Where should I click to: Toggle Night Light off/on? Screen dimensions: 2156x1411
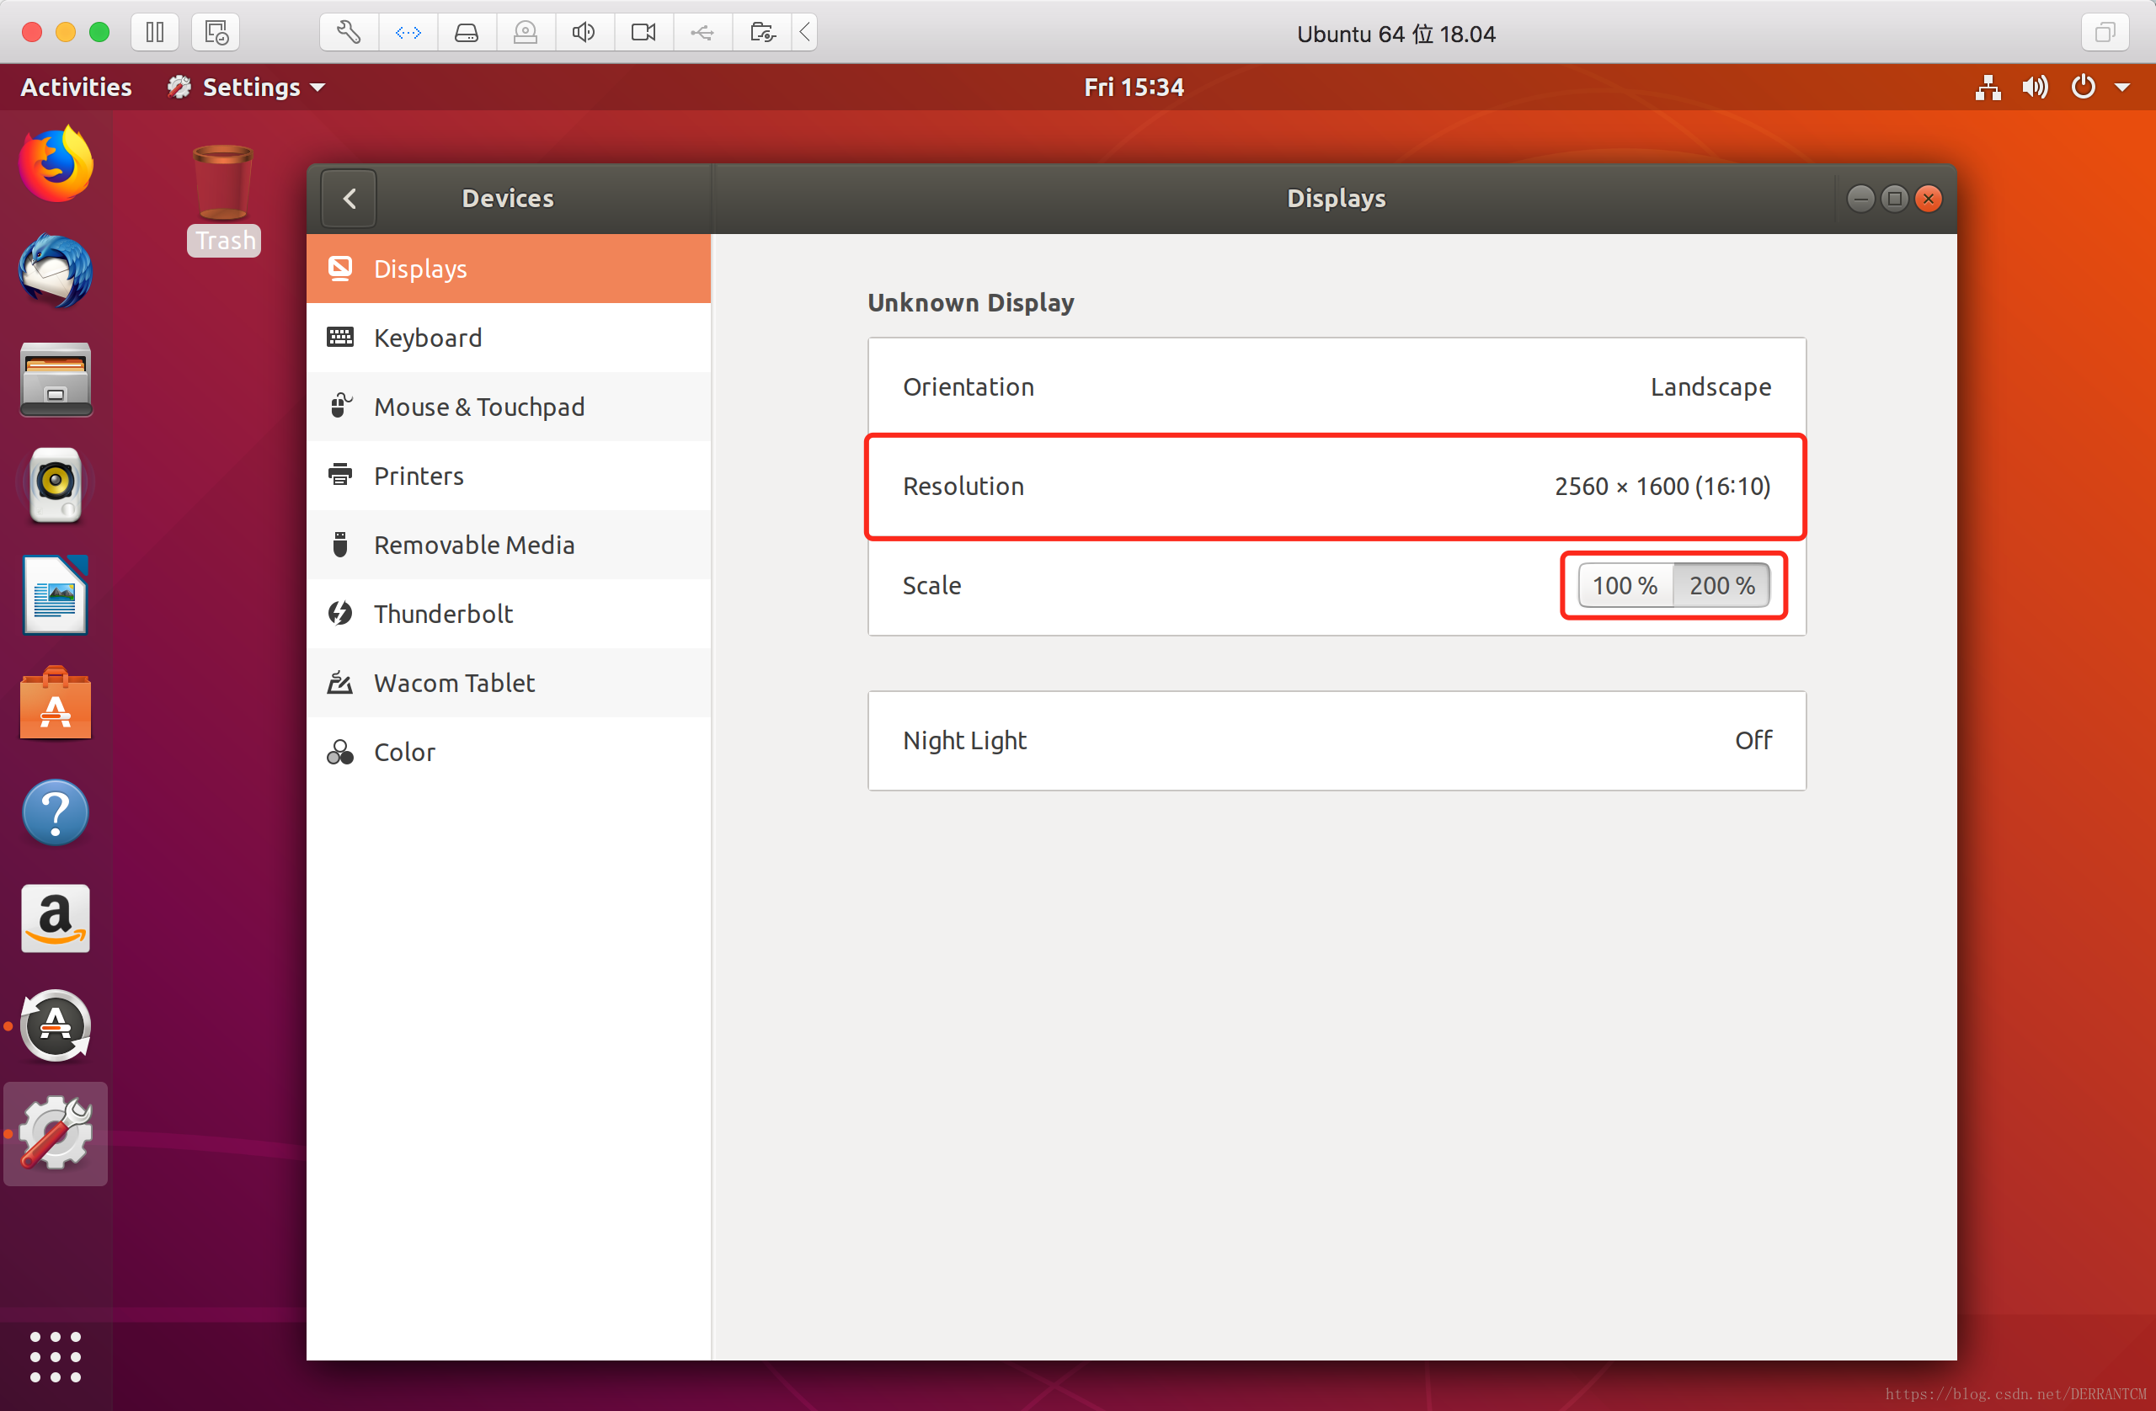click(x=1753, y=738)
